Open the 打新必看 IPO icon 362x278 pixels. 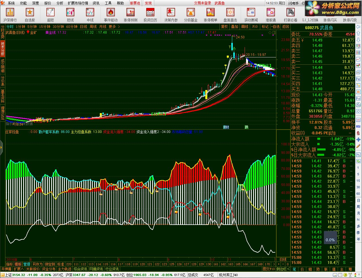(290, 15)
